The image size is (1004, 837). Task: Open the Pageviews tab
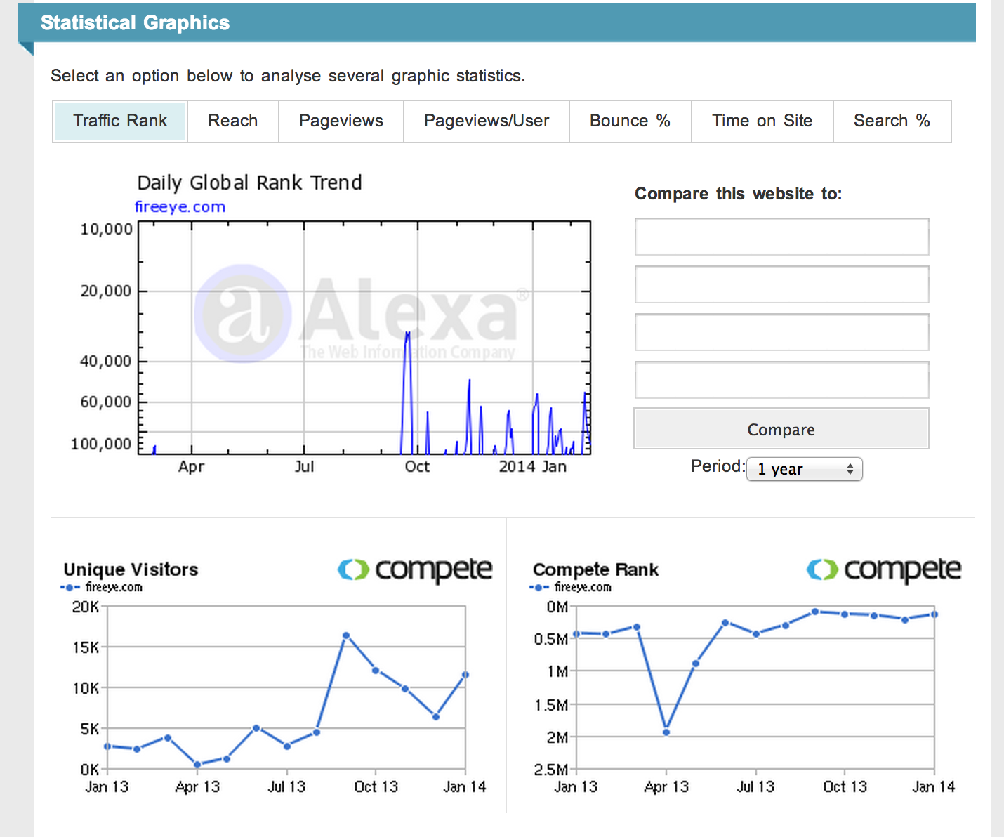coord(341,121)
